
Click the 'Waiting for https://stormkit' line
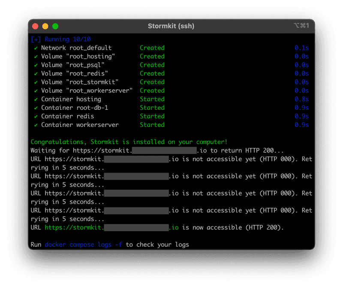point(157,151)
